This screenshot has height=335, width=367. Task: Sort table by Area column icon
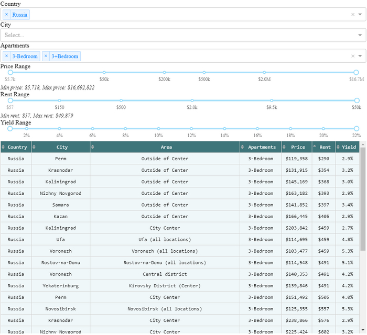93,148
